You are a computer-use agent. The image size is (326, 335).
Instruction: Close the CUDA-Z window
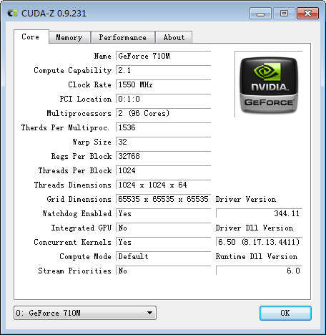click(x=307, y=14)
